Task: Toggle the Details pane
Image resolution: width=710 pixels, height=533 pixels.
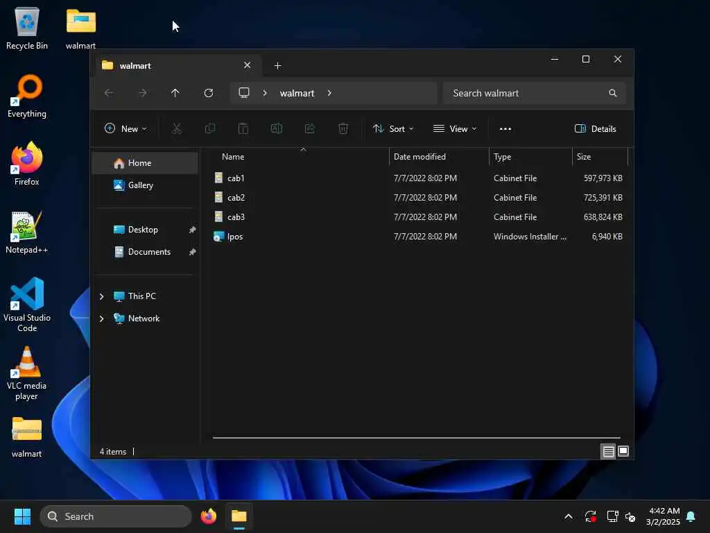Action: point(595,128)
